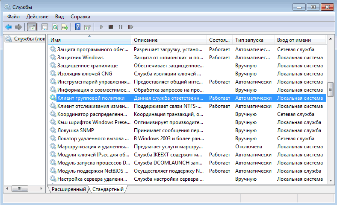This screenshot has width=337, height=205.
Task: Click the services list scroll up arrow
Action: pos(331,39)
